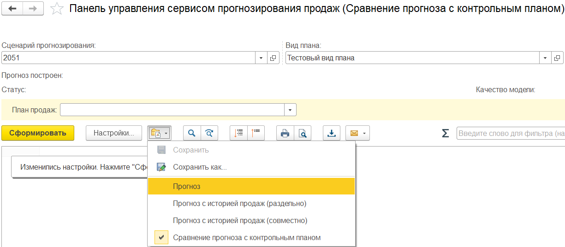Click into the filter word search field
Screen dimensions: 565x247
[510, 133]
